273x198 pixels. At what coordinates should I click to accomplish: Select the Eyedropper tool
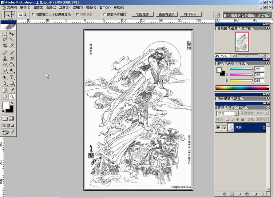(x=12, y=90)
